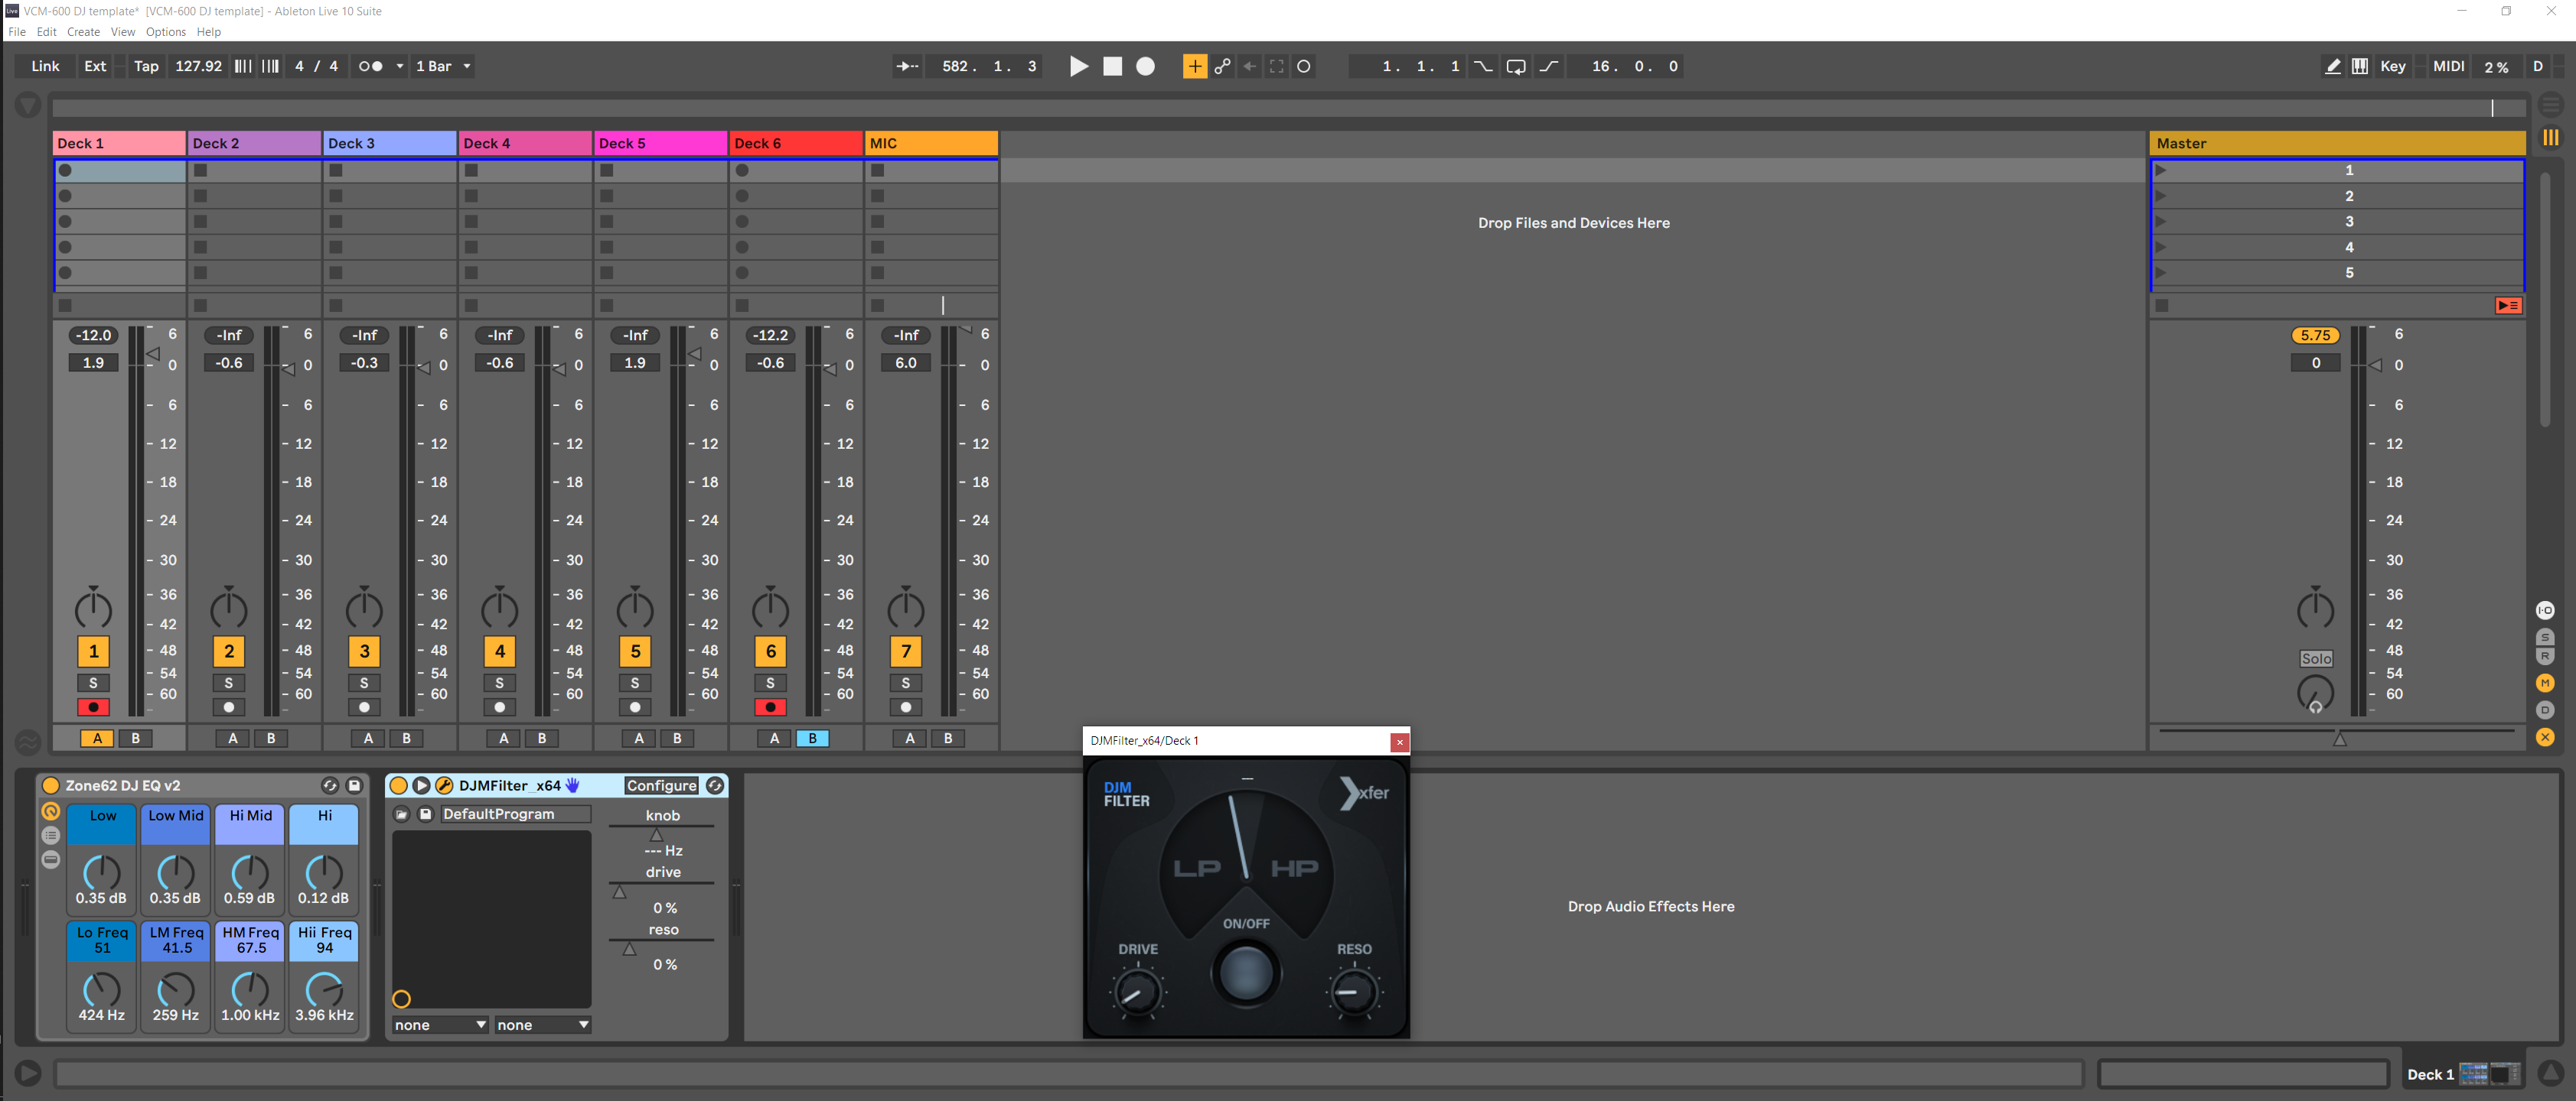Stop playback in the transport bar
The height and width of the screenshot is (1101, 2576).
pyautogui.click(x=1112, y=66)
